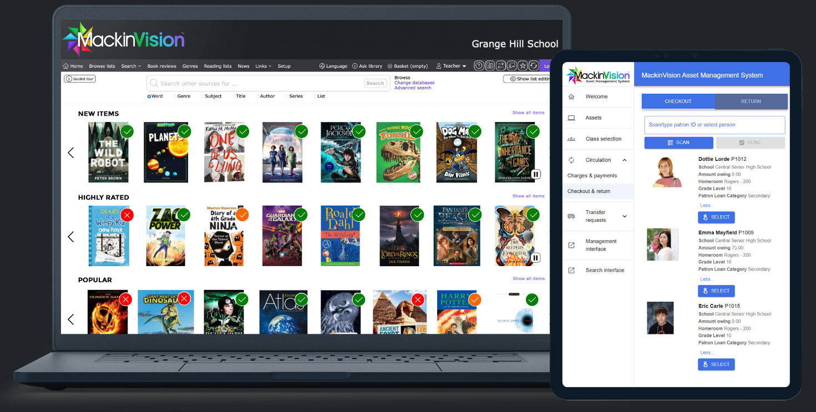Switch to the RETURN tab

[x=751, y=101]
